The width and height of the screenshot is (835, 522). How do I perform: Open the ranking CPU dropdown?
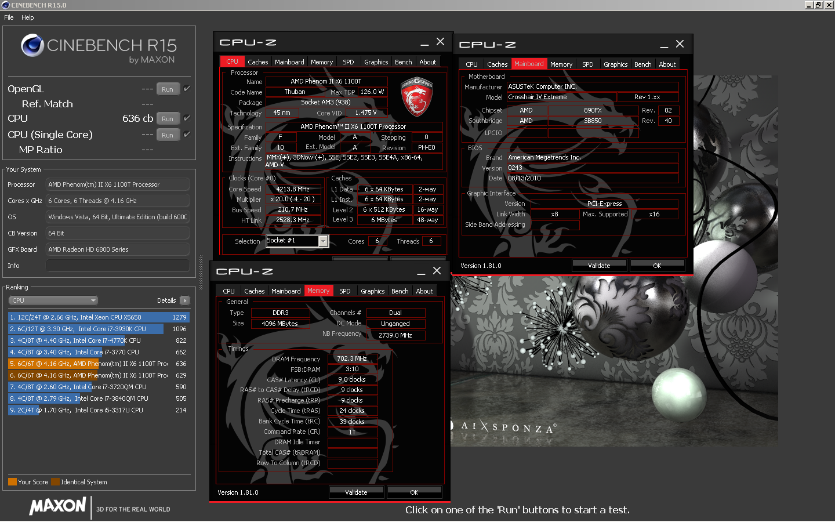coord(53,300)
